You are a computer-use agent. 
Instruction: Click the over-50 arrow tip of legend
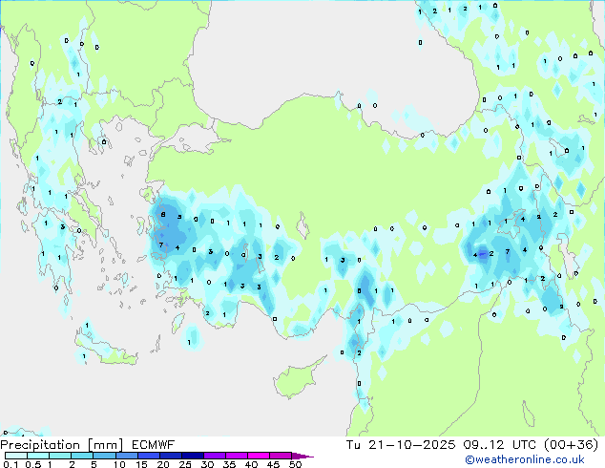[302, 456]
